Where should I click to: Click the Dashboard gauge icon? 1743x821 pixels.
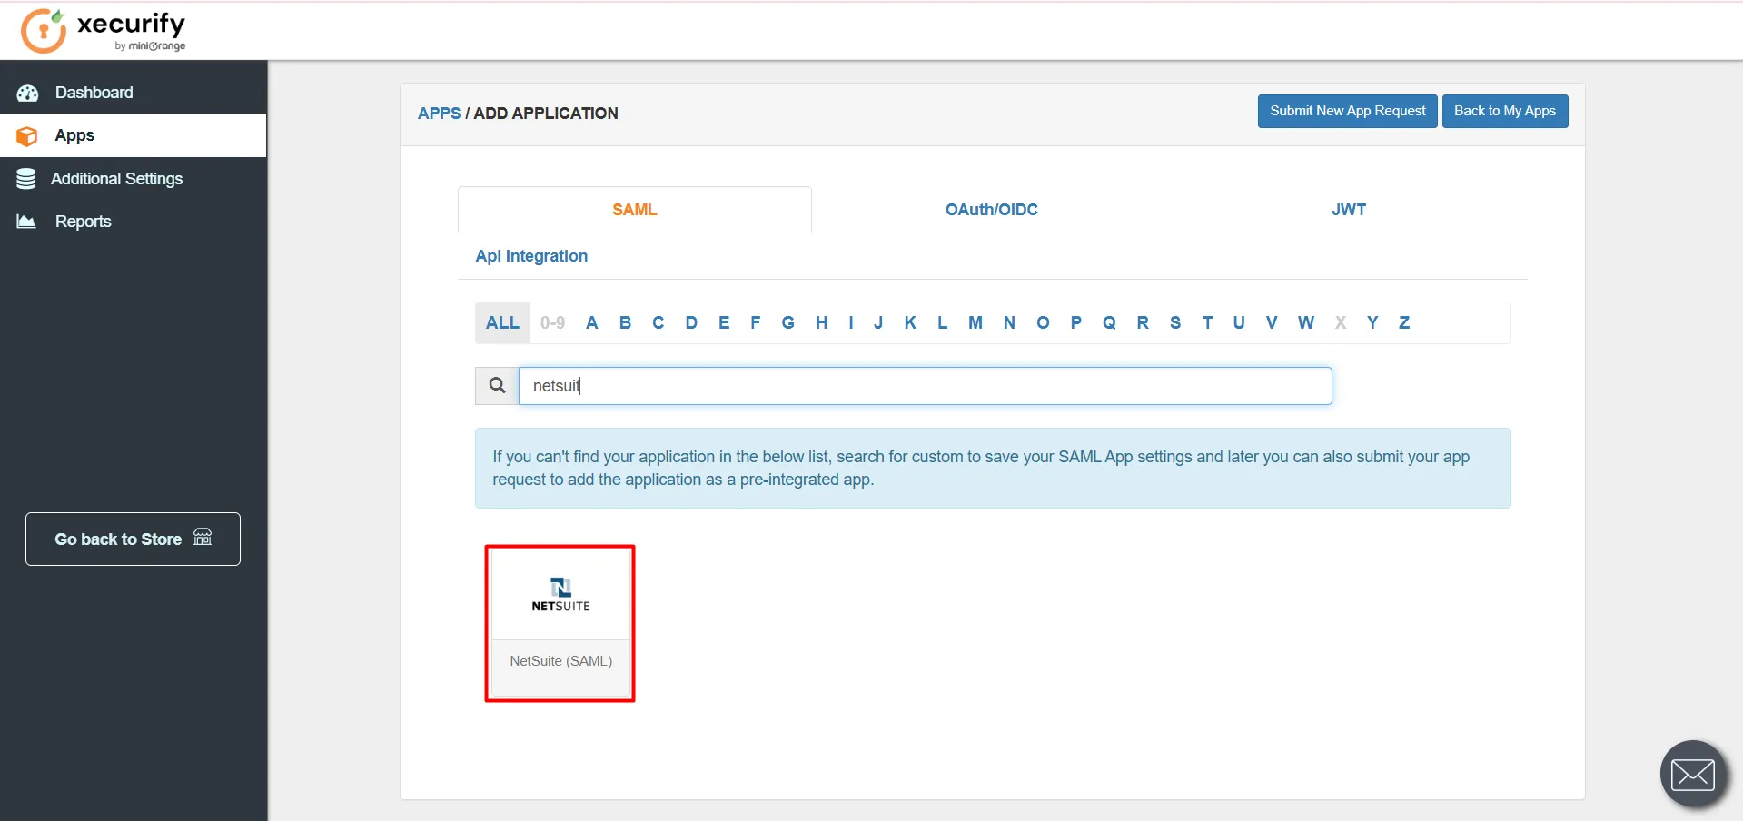27,93
